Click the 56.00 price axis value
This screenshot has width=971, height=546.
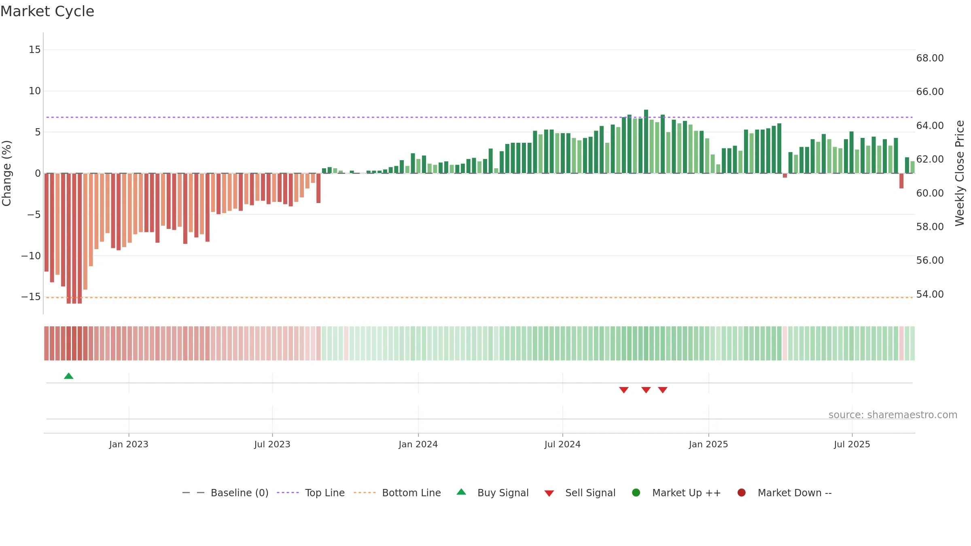click(x=930, y=260)
